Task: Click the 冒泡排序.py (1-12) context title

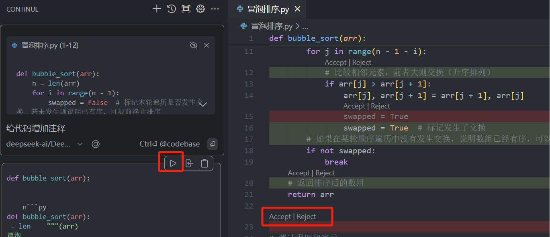Action: [x=50, y=45]
